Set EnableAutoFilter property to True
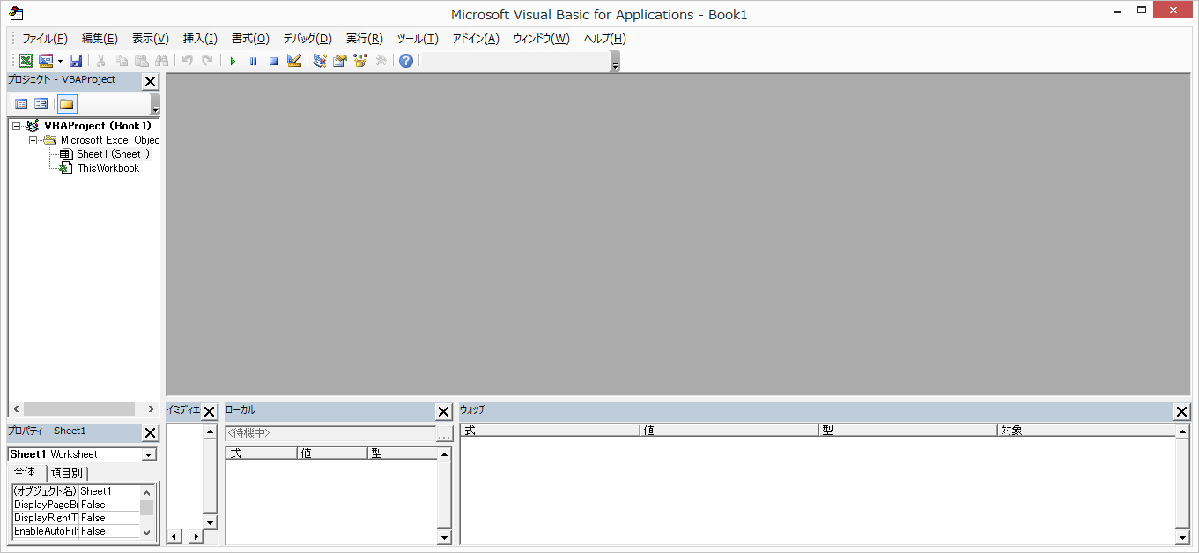This screenshot has height=553, width=1199. [x=106, y=530]
